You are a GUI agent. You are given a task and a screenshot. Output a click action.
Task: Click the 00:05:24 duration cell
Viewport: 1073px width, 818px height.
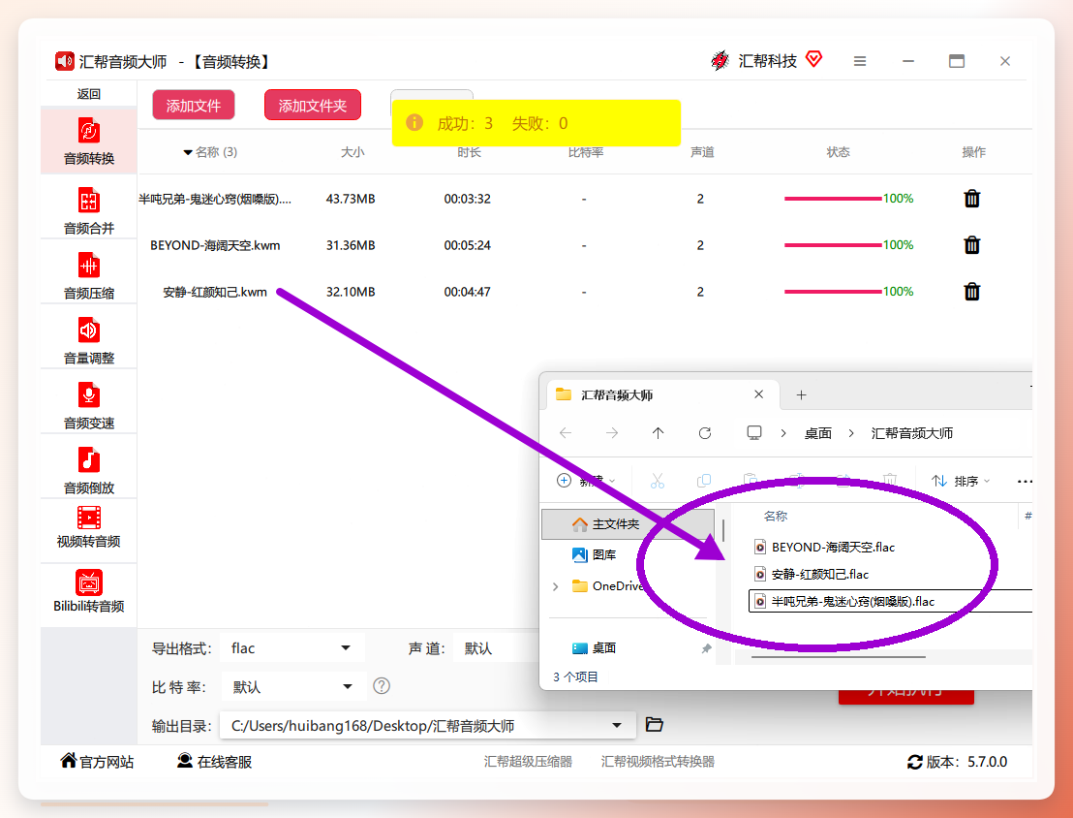(468, 245)
